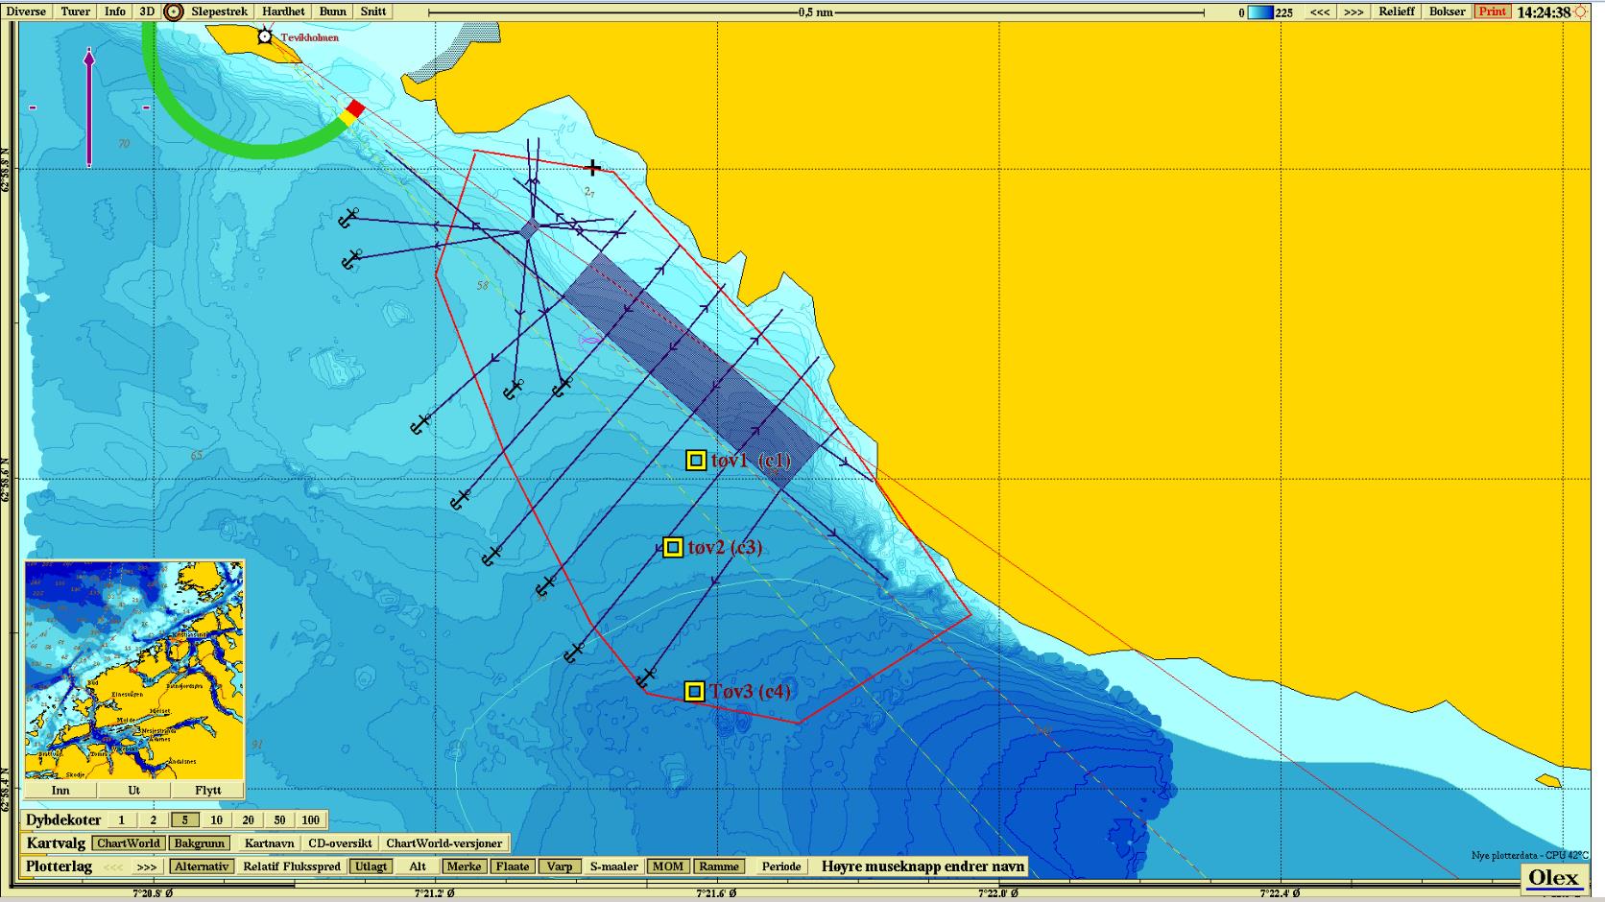Toggle the Varp plotter layer

point(560,866)
